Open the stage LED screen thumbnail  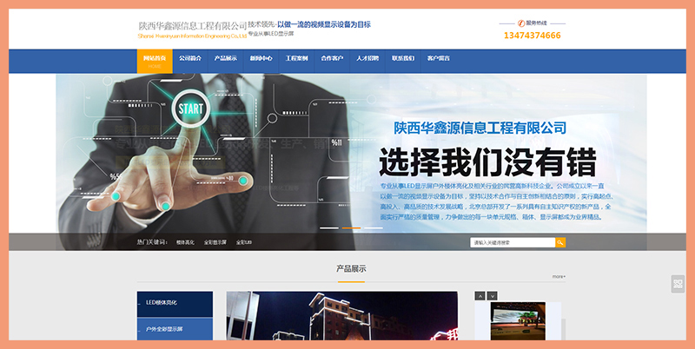518,321
